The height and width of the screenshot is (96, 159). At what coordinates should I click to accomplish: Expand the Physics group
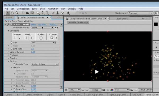[x=8, y=58]
